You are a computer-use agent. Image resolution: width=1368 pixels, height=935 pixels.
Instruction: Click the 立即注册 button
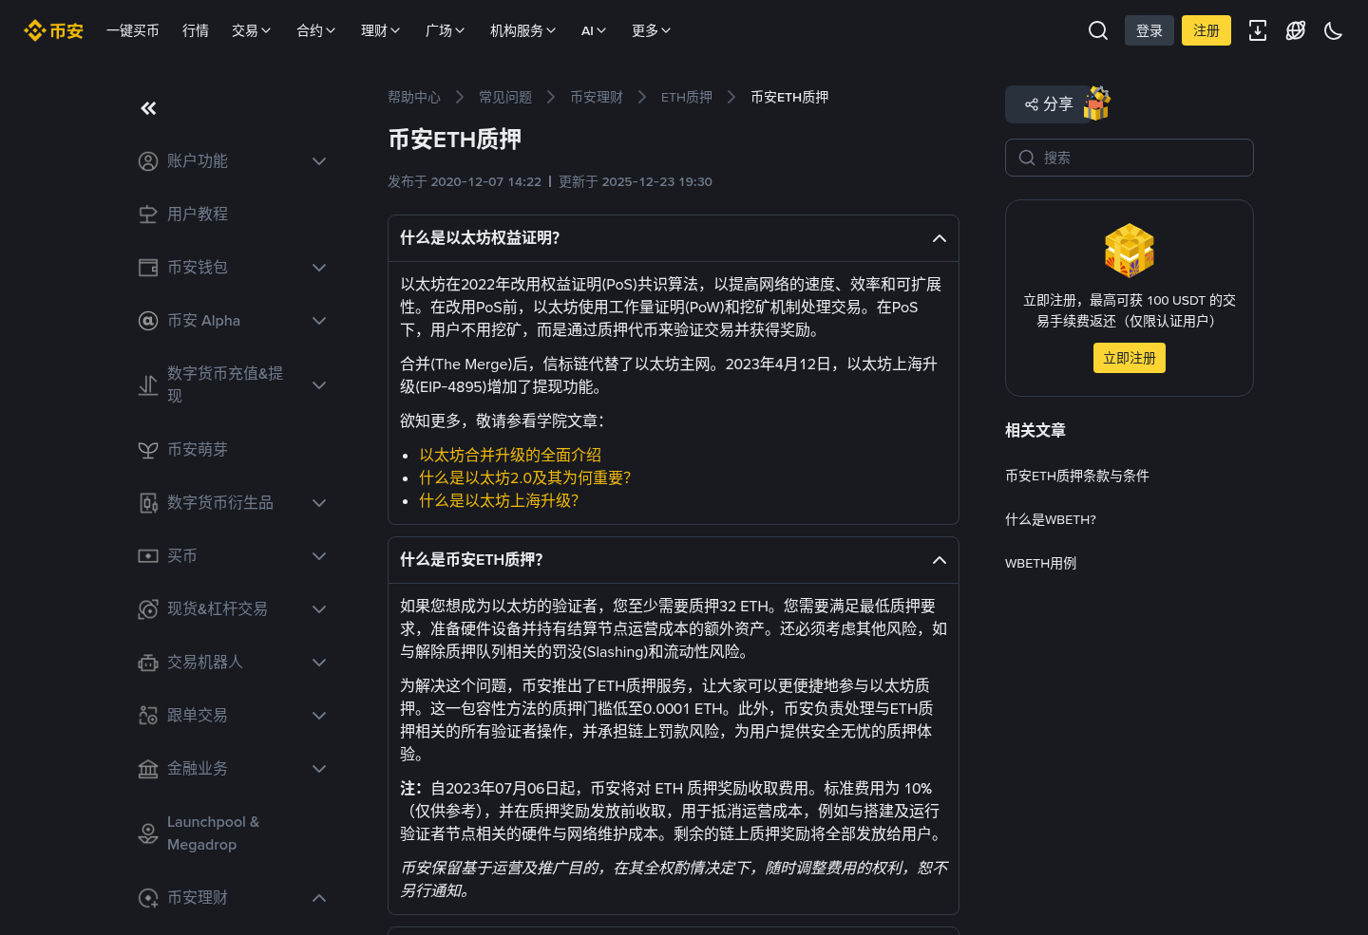1130,358
